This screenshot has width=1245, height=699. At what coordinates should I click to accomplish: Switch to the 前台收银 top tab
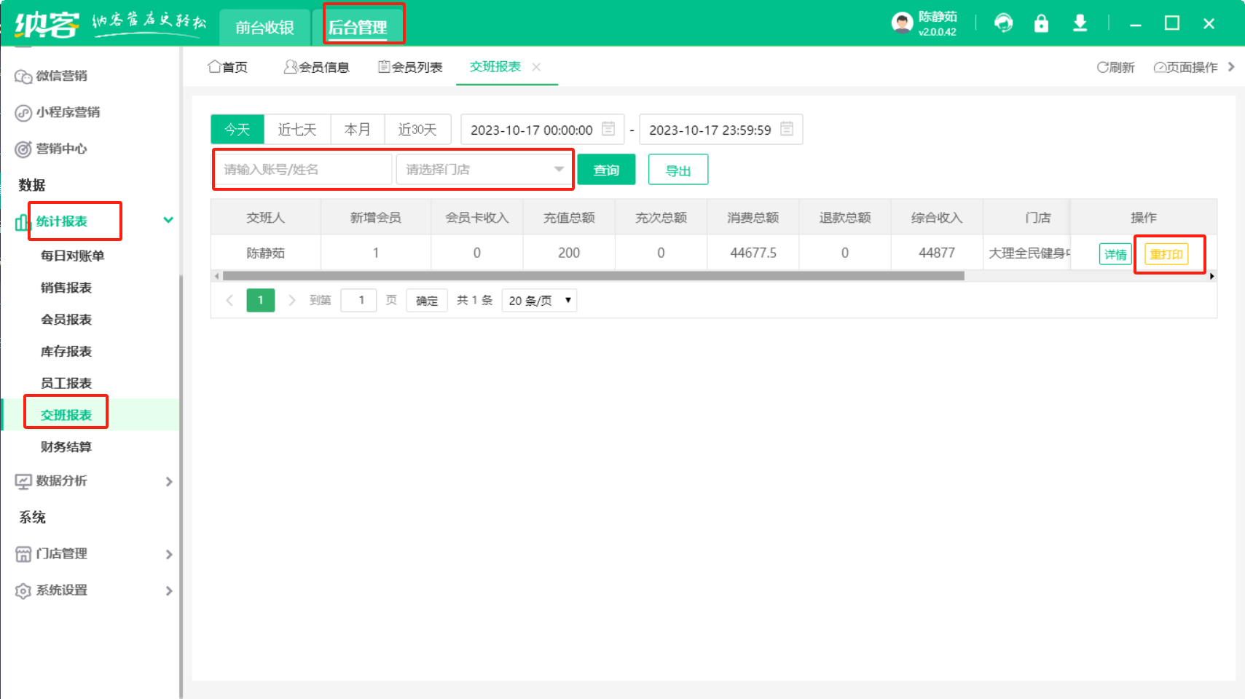[x=264, y=28]
